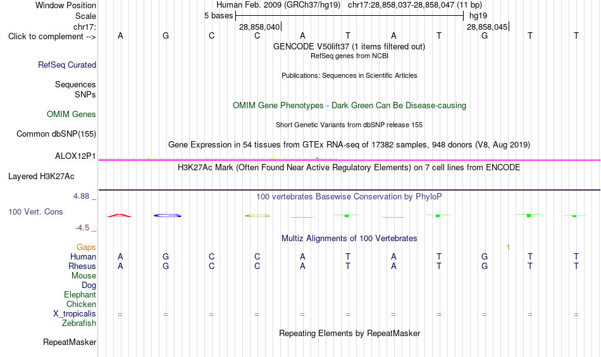Click 'RefSeq genes from NCBI' title
Viewport: 601px width, 357px height.
tap(350, 56)
